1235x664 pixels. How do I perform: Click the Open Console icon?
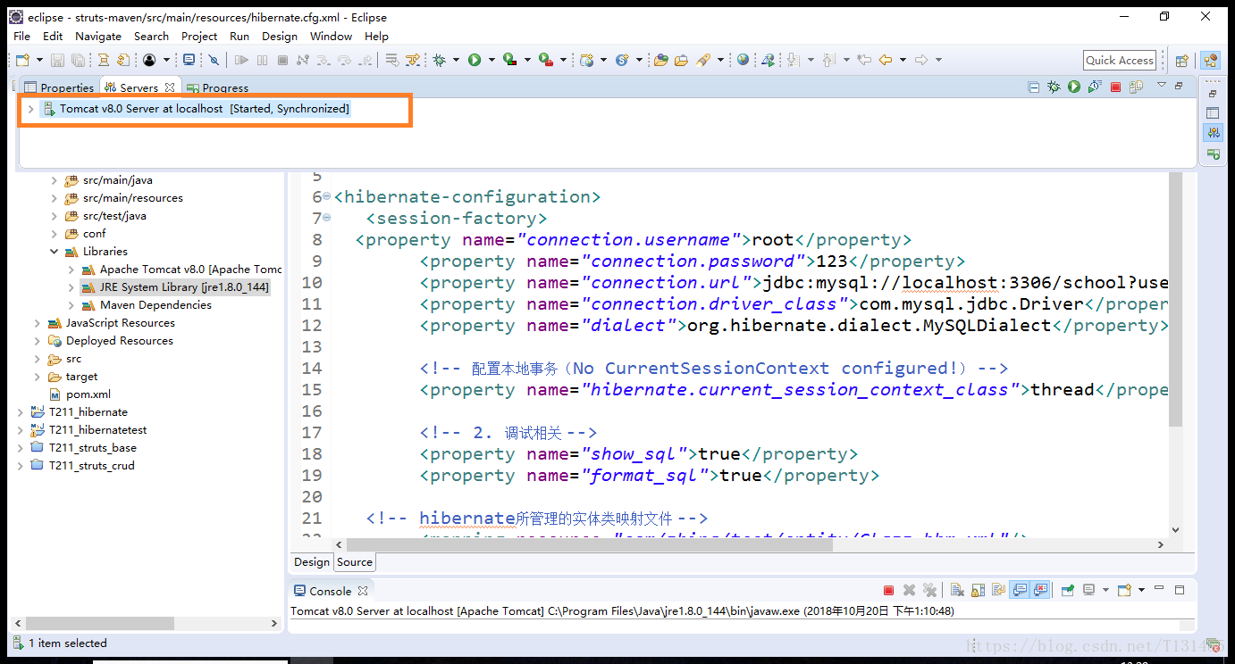1124,590
